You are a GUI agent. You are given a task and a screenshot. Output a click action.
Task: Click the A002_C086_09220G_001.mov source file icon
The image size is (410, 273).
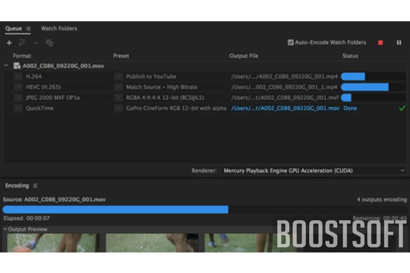point(17,66)
